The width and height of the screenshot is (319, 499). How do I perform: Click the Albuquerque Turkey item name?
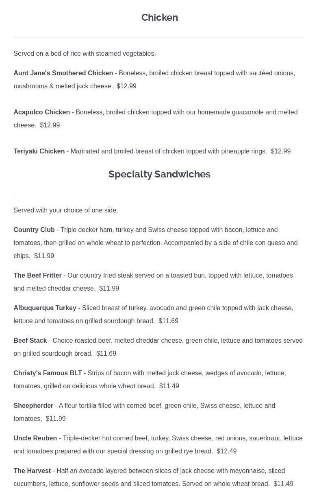pyautogui.click(x=45, y=308)
